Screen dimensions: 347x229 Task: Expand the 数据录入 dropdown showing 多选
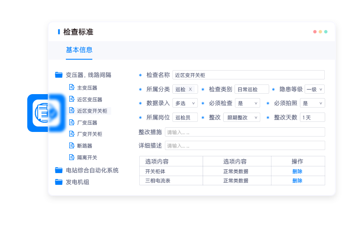(185, 103)
